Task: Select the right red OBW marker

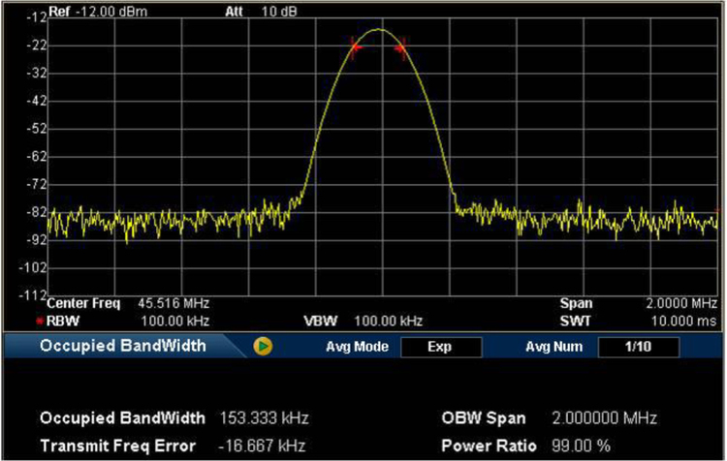Action: tap(399, 46)
